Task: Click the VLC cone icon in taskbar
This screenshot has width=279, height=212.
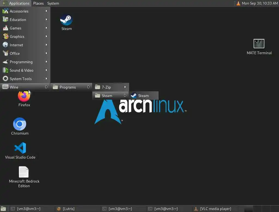Action: (x=196, y=209)
